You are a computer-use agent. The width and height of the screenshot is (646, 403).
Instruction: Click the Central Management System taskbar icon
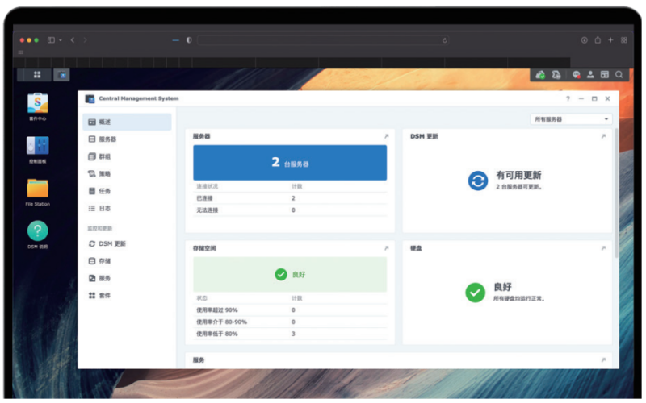click(x=62, y=74)
